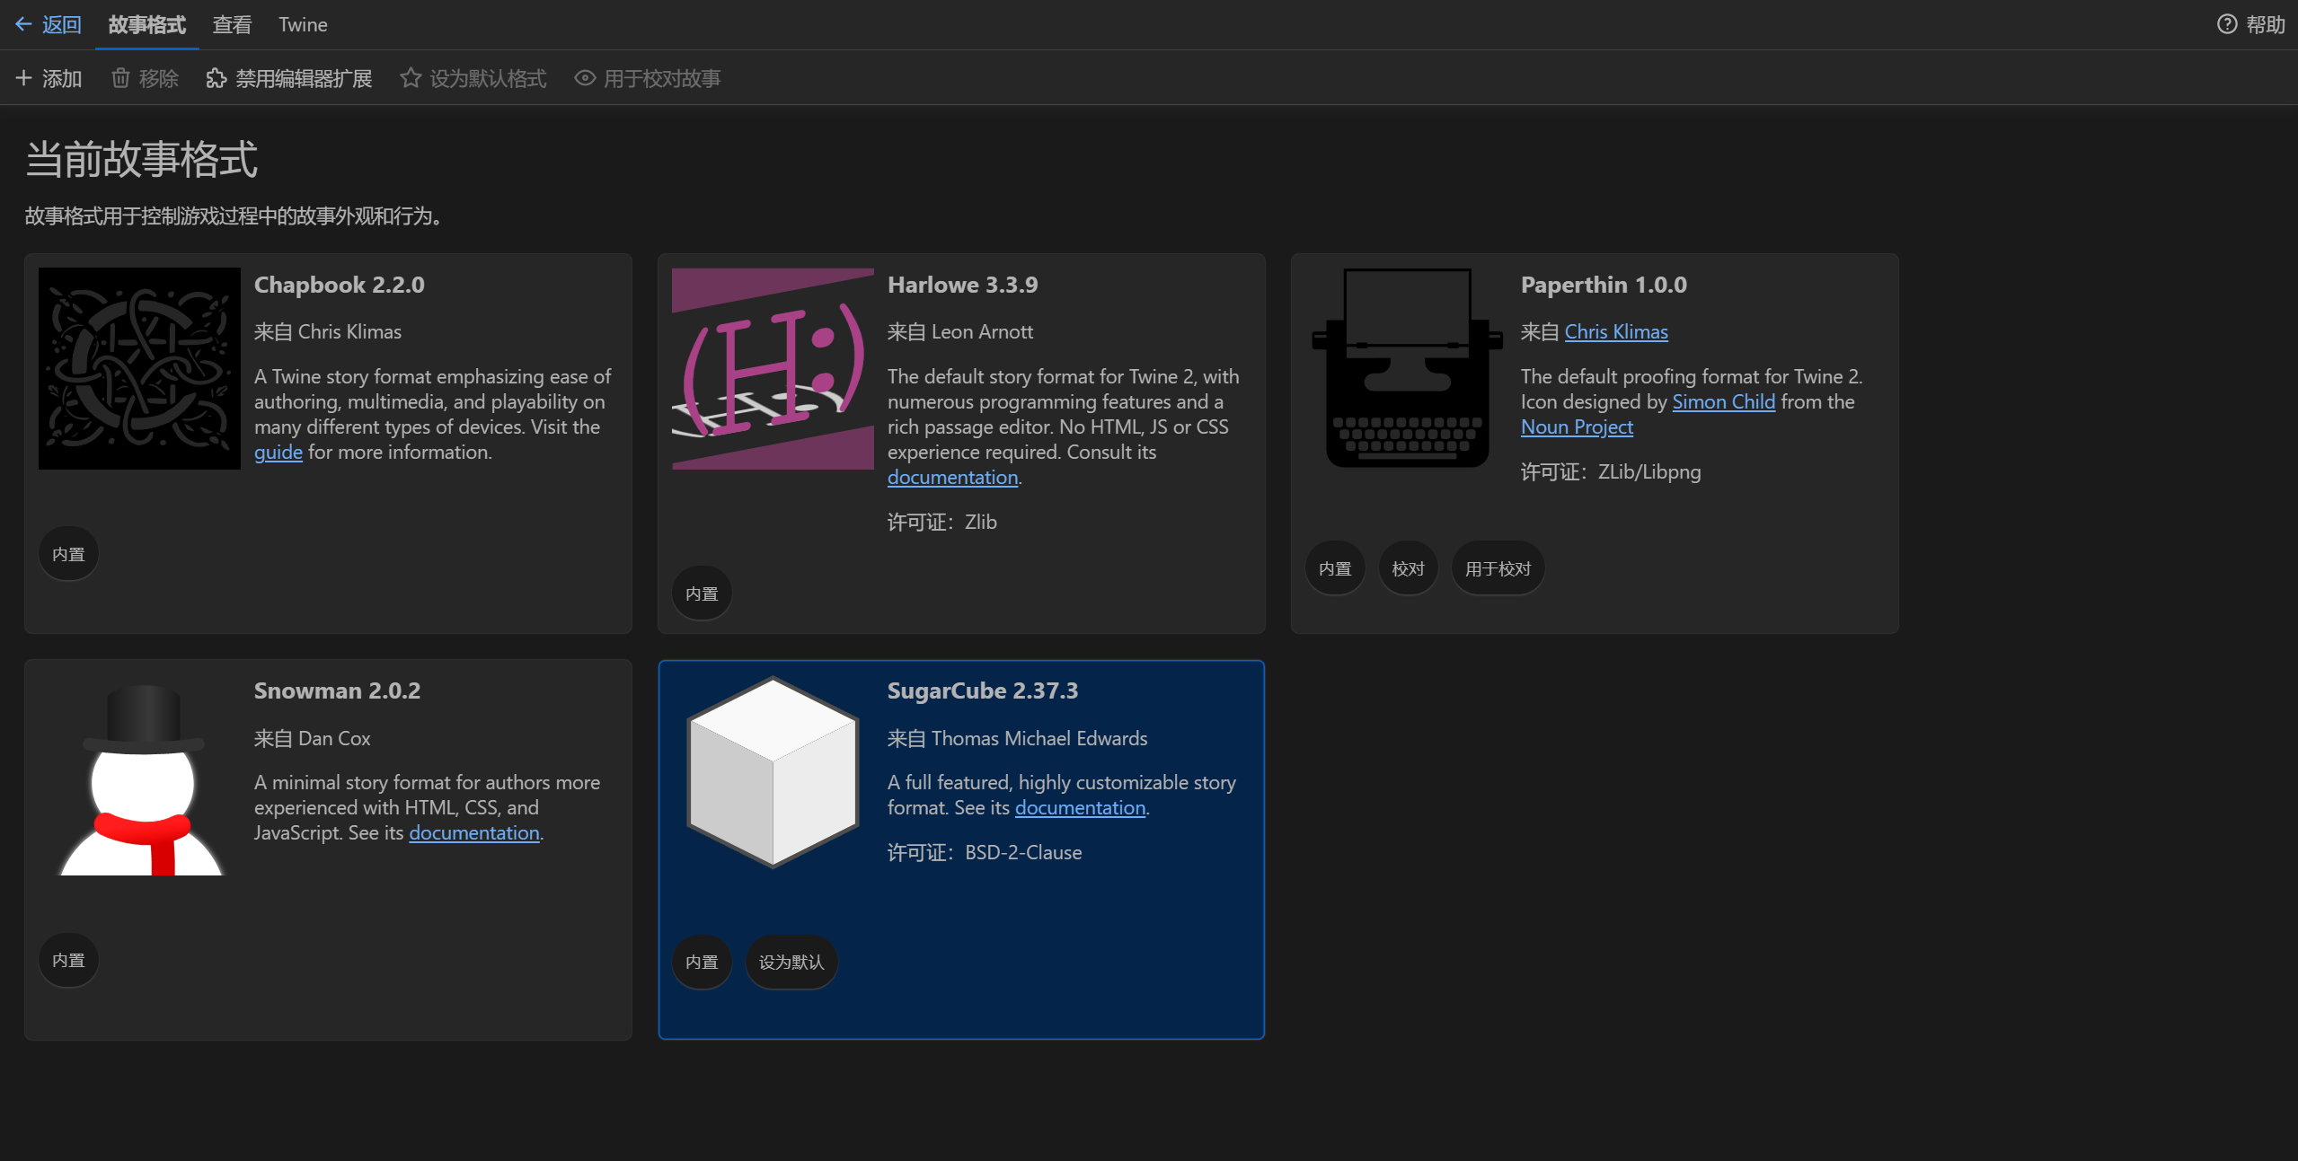Click the 设为默认格式 star icon
The height and width of the screenshot is (1161, 2298).
click(x=411, y=78)
